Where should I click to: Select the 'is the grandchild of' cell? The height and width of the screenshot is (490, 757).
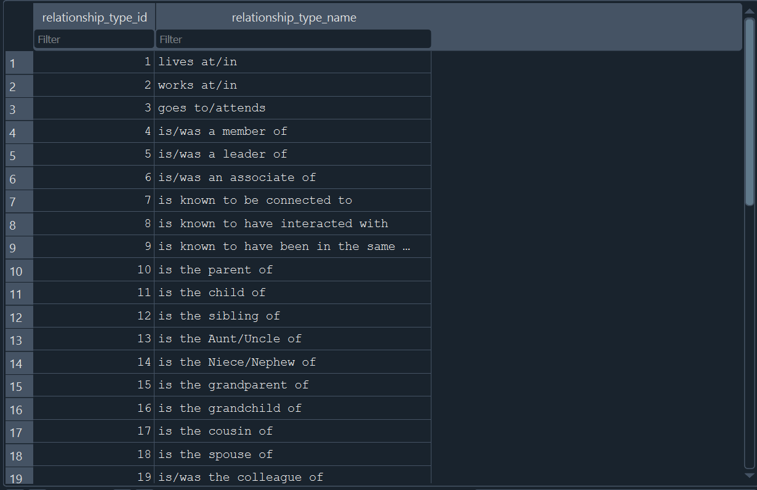[x=293, y=408]
